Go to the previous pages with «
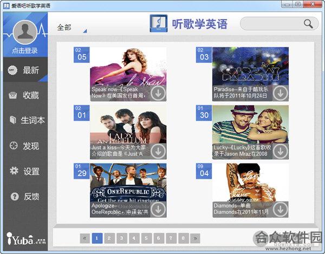The image size is (325, 254). (x=85, y=238)
